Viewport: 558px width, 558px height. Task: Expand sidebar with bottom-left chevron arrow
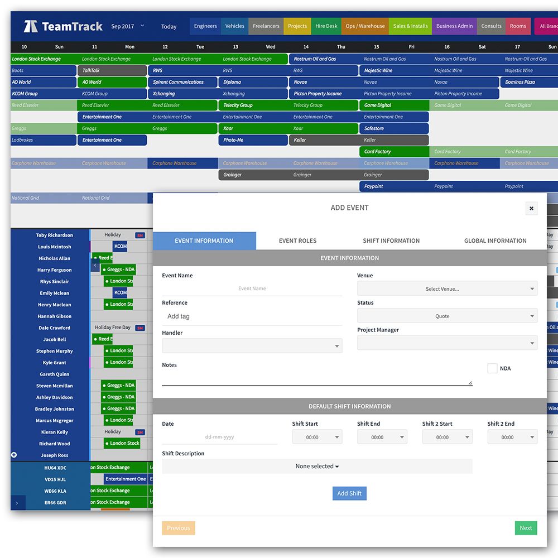click(17, 503)
